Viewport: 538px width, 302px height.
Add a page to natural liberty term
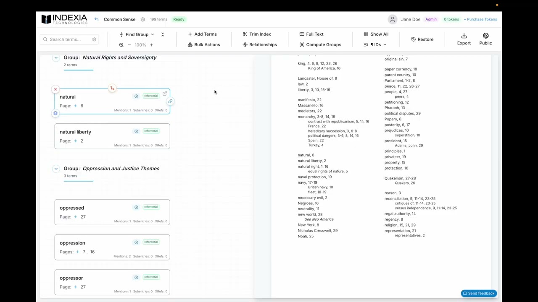[x=75, y=141]
